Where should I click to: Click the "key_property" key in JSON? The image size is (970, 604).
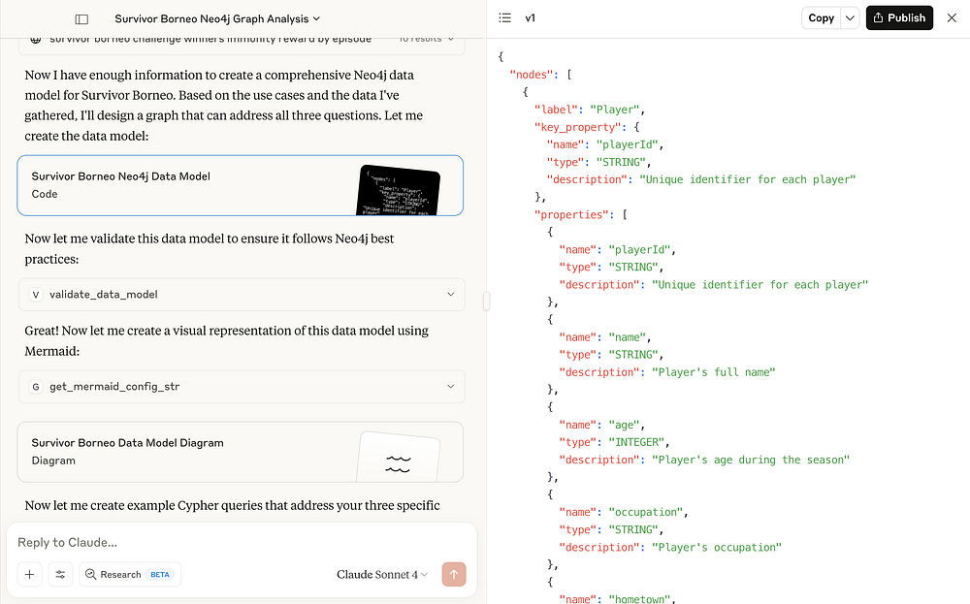[x=578, y=127]
